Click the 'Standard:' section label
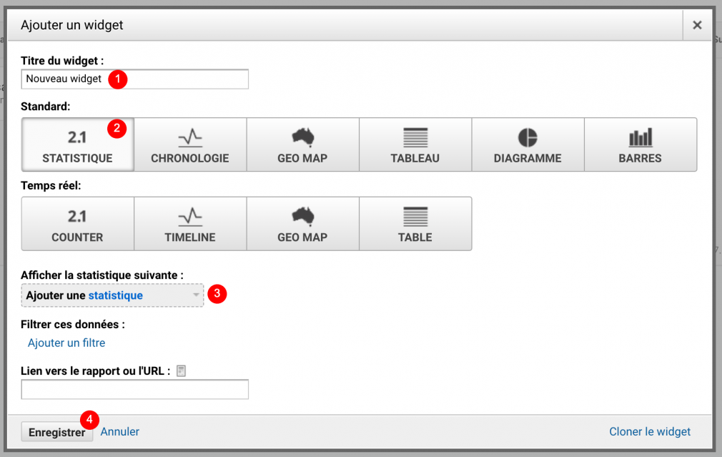722x457 pixels. tap(46, 107)
